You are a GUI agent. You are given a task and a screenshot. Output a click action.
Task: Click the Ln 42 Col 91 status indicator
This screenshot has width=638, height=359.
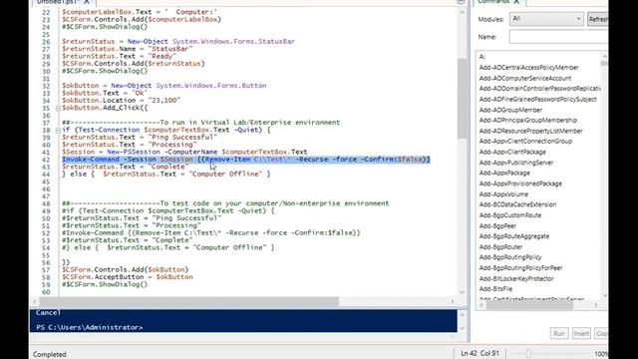(479, 353)
